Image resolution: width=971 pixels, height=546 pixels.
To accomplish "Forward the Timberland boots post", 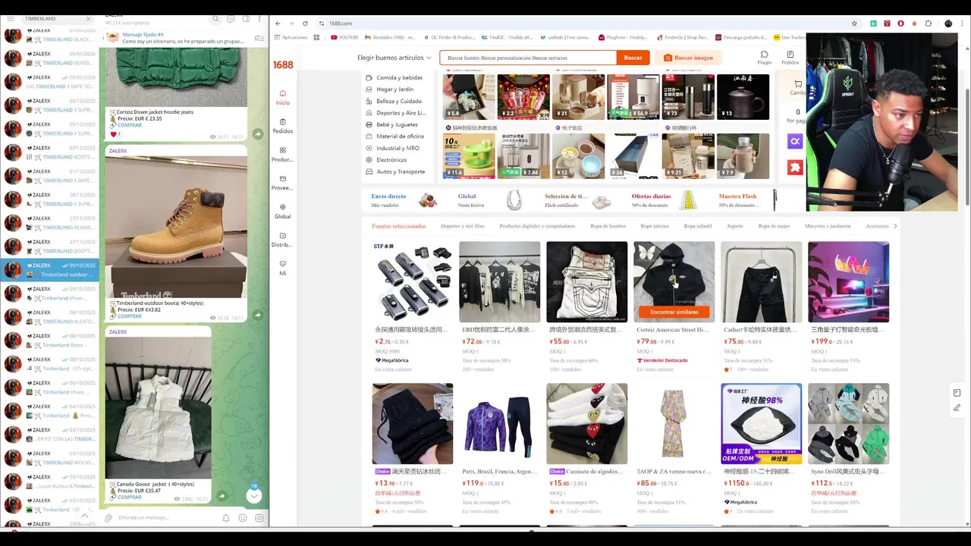I will [x=258, y=315].
